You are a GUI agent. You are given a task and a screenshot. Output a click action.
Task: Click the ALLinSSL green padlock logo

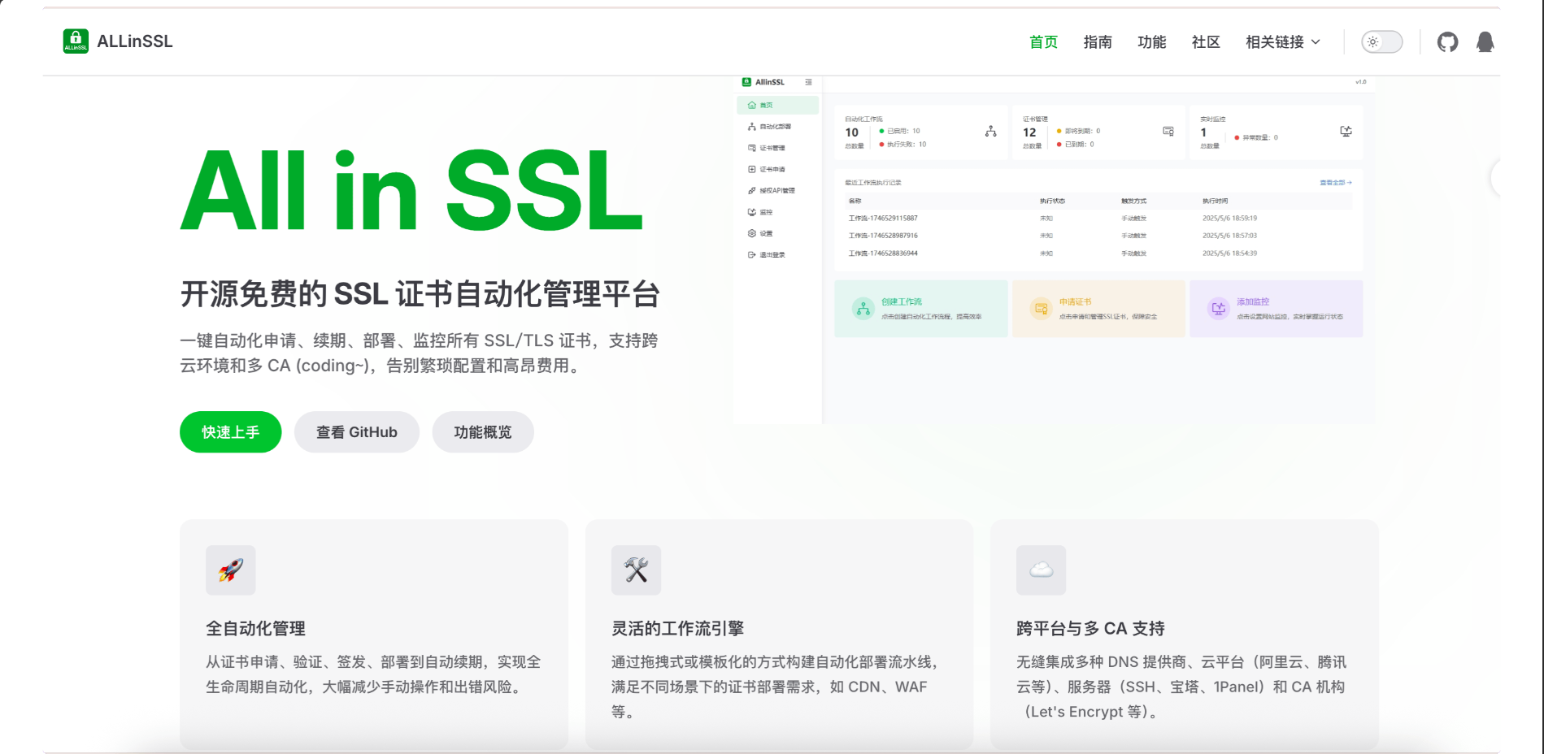pyautogui.click(x=76, y=41)
